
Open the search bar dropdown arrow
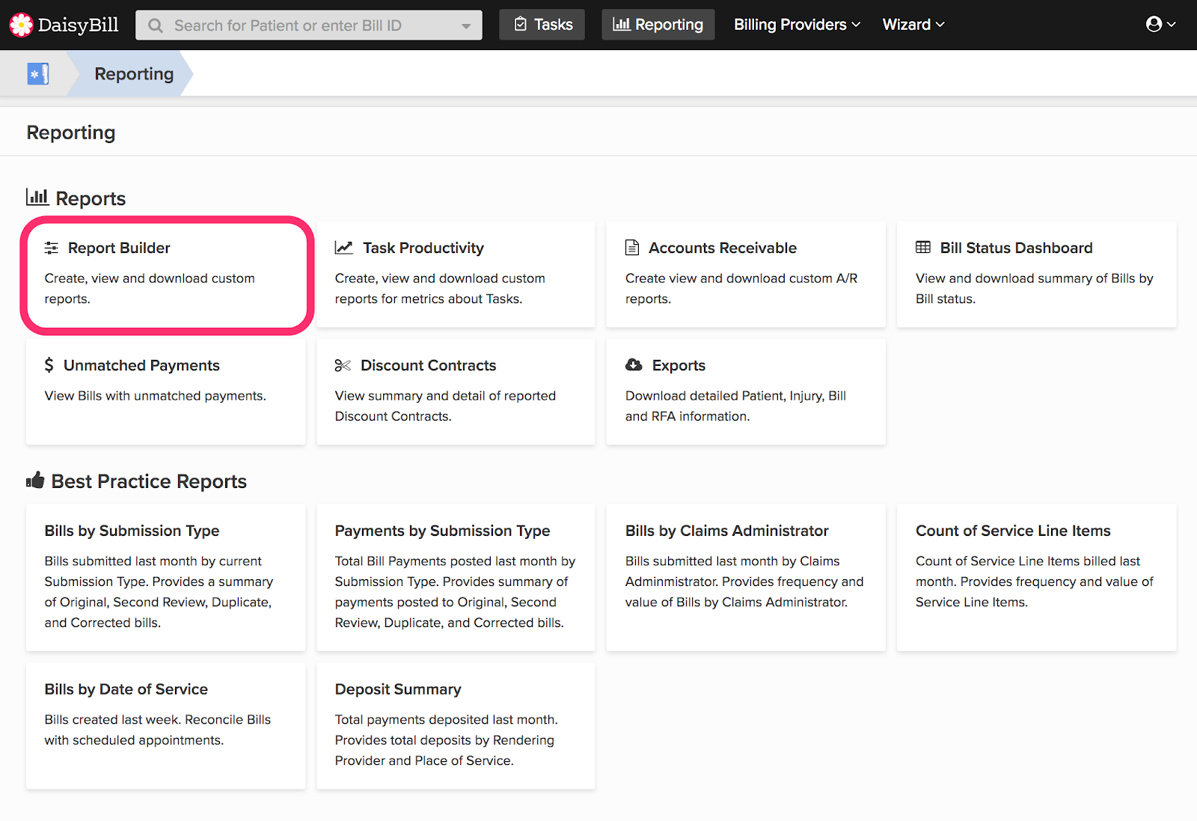point(466,25)
